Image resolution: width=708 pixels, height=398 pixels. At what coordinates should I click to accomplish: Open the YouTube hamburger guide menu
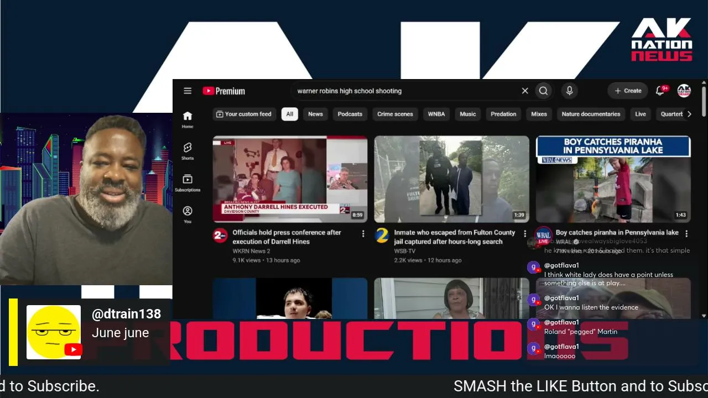tap(188, 91)
